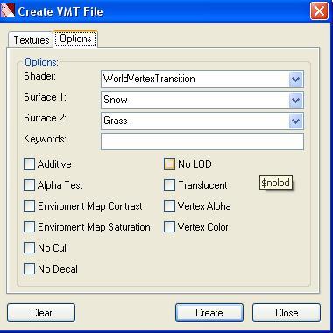Tick Enviroment Map Contrast checkbox
The width and height of the screenshot is (333, 333).
tap(29, 206)
